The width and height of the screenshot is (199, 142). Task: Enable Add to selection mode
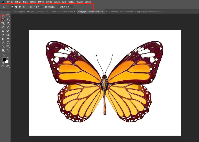[16, 7]
